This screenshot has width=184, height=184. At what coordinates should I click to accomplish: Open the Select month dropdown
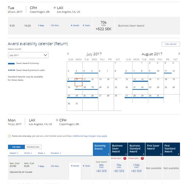(x=28, y=55)
